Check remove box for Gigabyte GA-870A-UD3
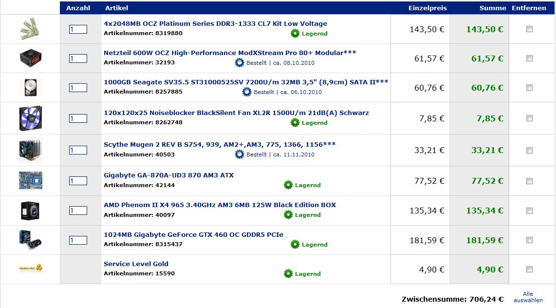This screenshot has width=556, height=308. (529, 181)
